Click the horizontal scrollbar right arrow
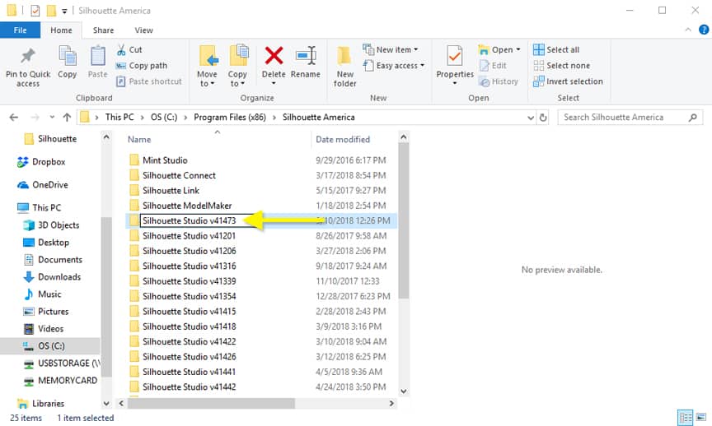Viewport: 712px width, 426px height. [391, 403]
